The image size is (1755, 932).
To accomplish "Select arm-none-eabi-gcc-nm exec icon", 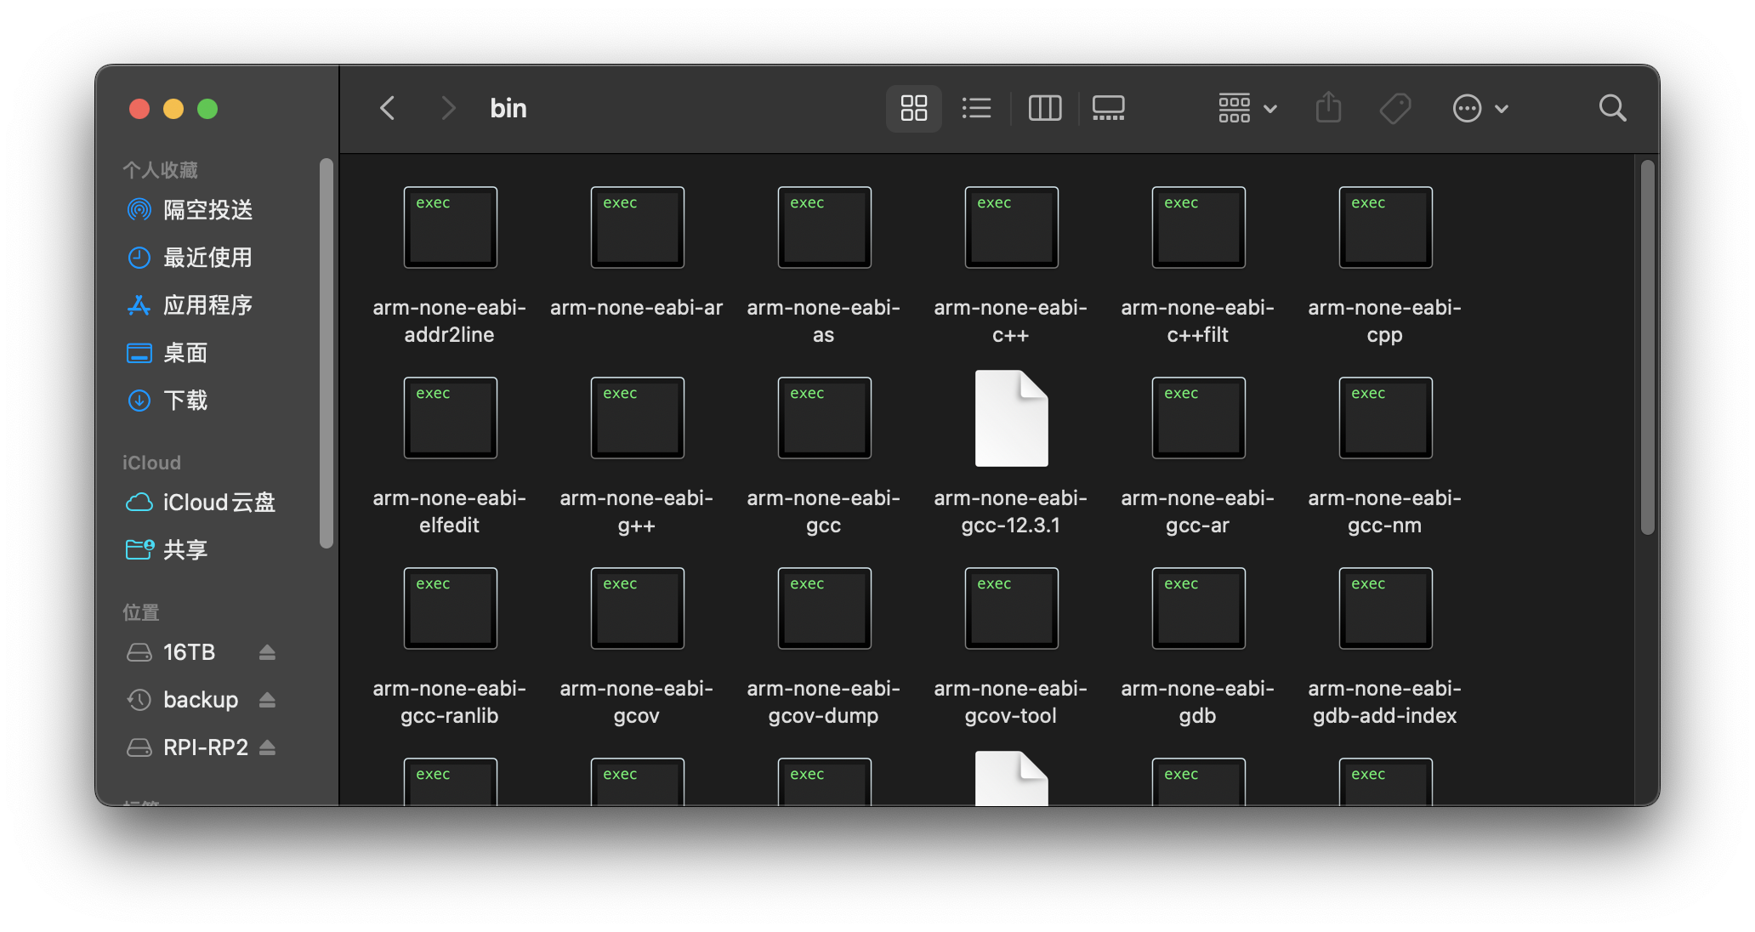I will 1385,418.
